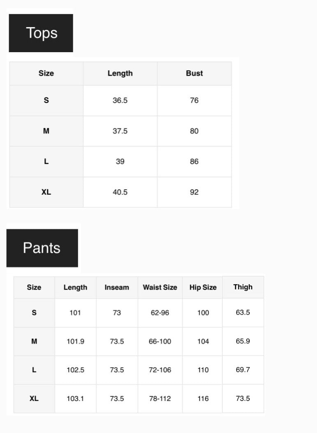This screenshot has width=317, height=433.
Task: Click the pants length 103.1 cell
Action: pyautogui.click(x=75, y=398)
